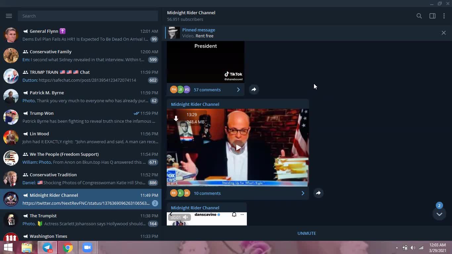The image size is (452, 254).
Task: Open Washington Times channel
Action: pyautogui.click(x=81, y=235)
